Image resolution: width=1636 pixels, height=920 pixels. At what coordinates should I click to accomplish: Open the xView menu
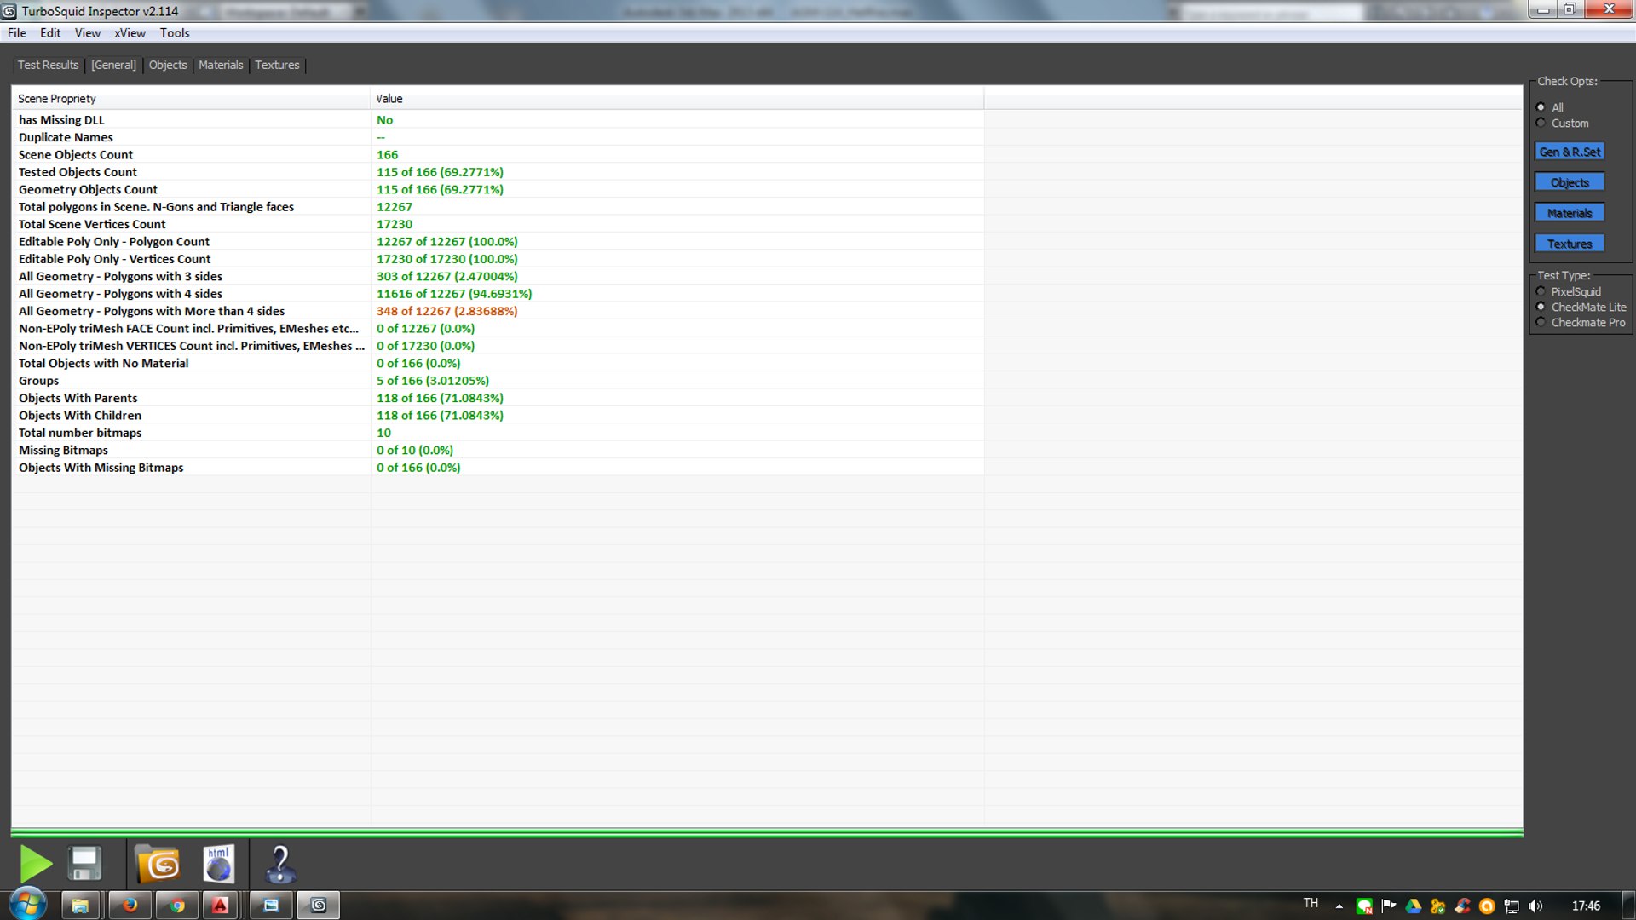tap(130, 33)
